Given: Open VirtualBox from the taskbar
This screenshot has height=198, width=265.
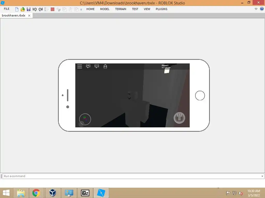Looking at the screenshot, I should pyautogui.click(x=53, y=193).
